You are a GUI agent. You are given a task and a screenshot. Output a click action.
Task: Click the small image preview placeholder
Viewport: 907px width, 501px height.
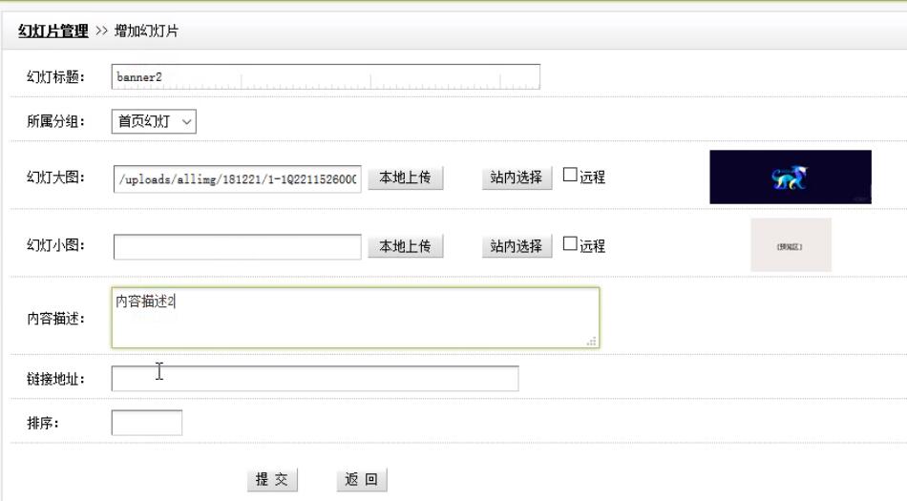[791, 244]
